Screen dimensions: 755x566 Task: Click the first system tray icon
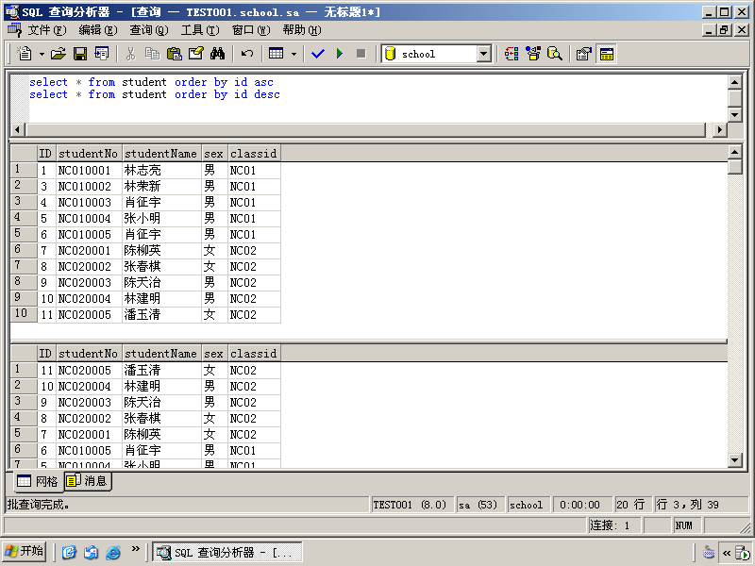click(709, 553)
